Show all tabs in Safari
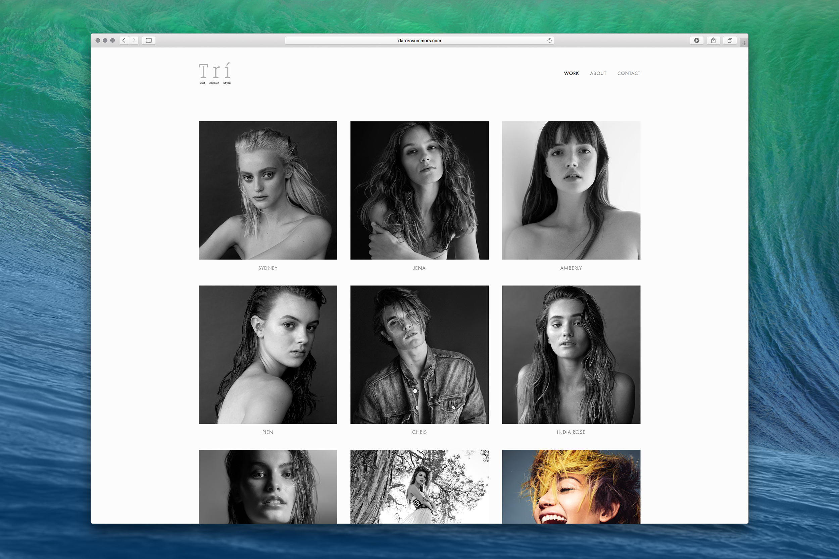 (730, 40)
